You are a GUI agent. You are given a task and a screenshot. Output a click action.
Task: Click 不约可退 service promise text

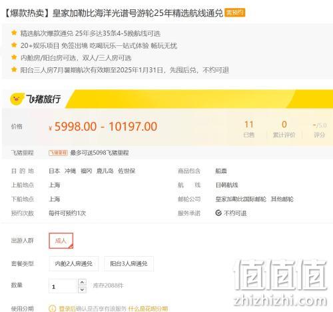pos(235,213)
